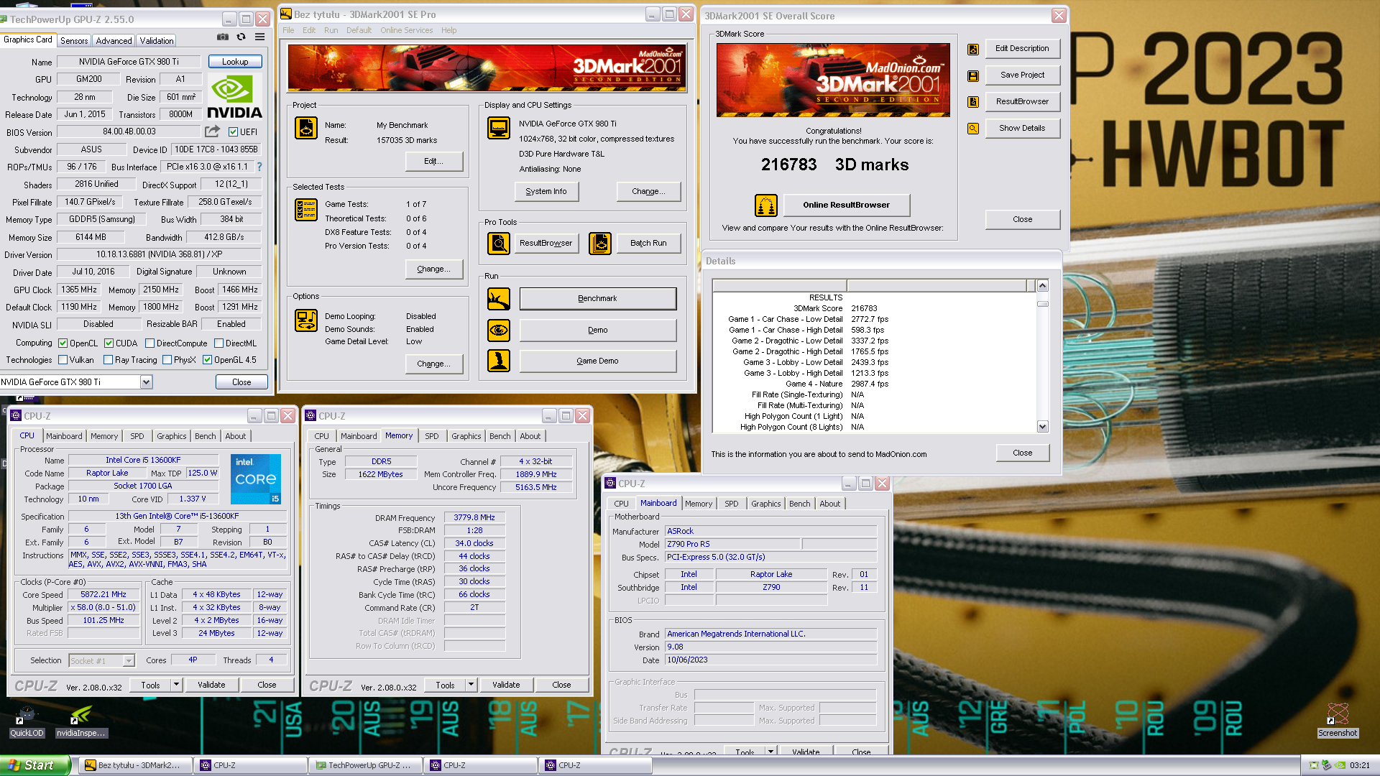The width and height of the screenshot is (1380, 776).
Task: Toggle DirectML checkbox
Action: pyautogui.click(x=218, y=343)
